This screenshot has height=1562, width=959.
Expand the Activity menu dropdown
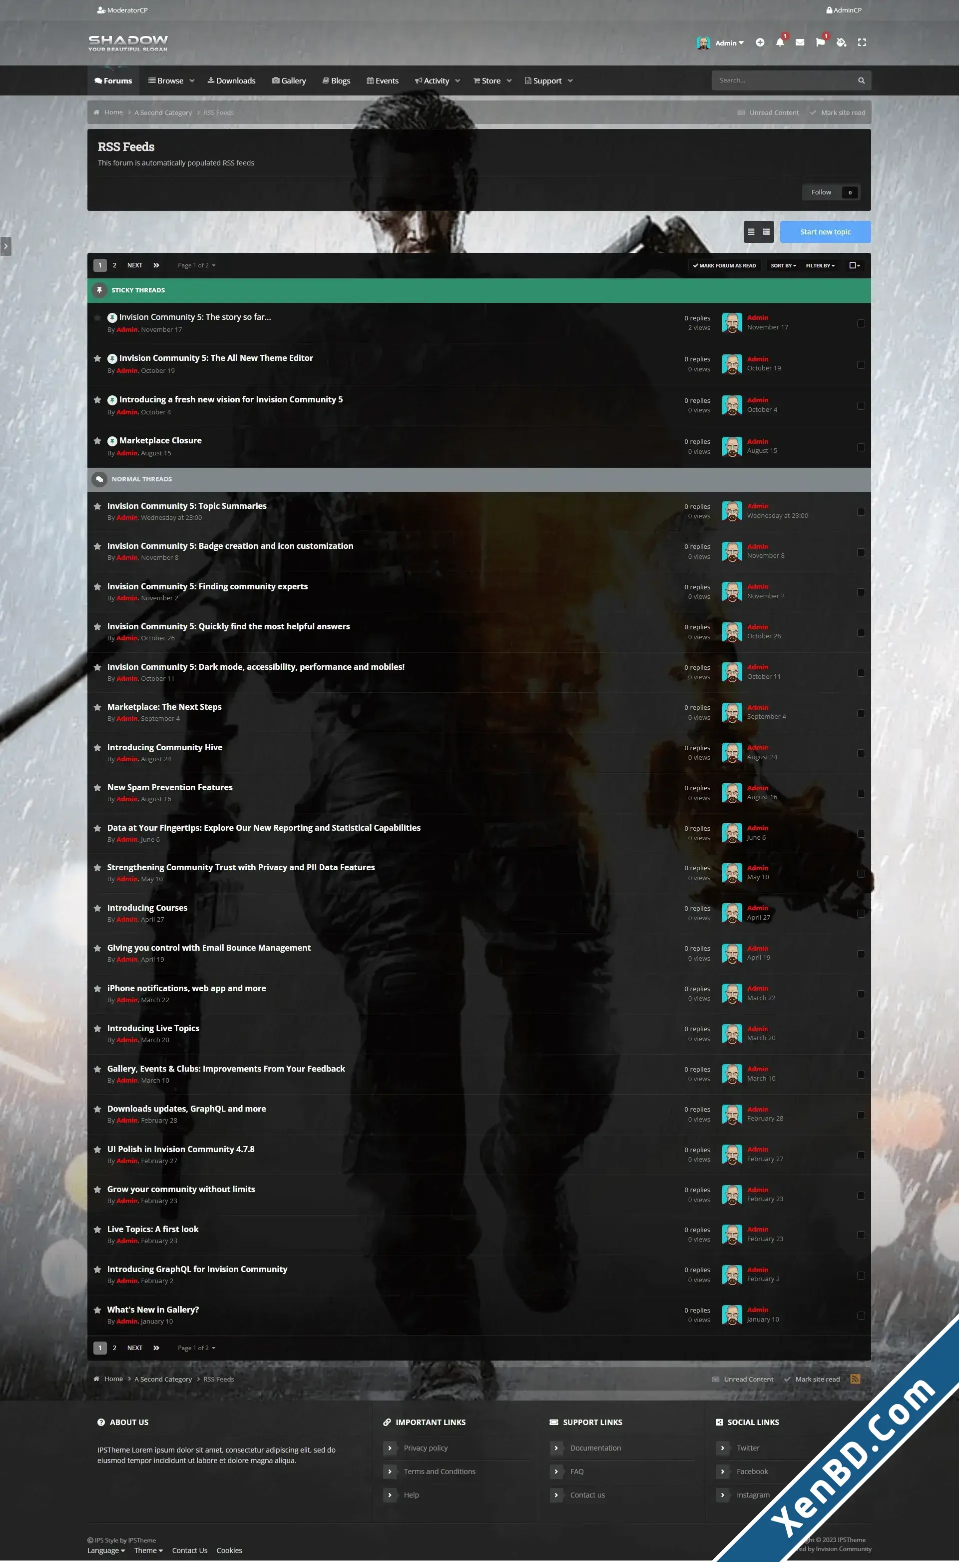click(x=458, y=81)
